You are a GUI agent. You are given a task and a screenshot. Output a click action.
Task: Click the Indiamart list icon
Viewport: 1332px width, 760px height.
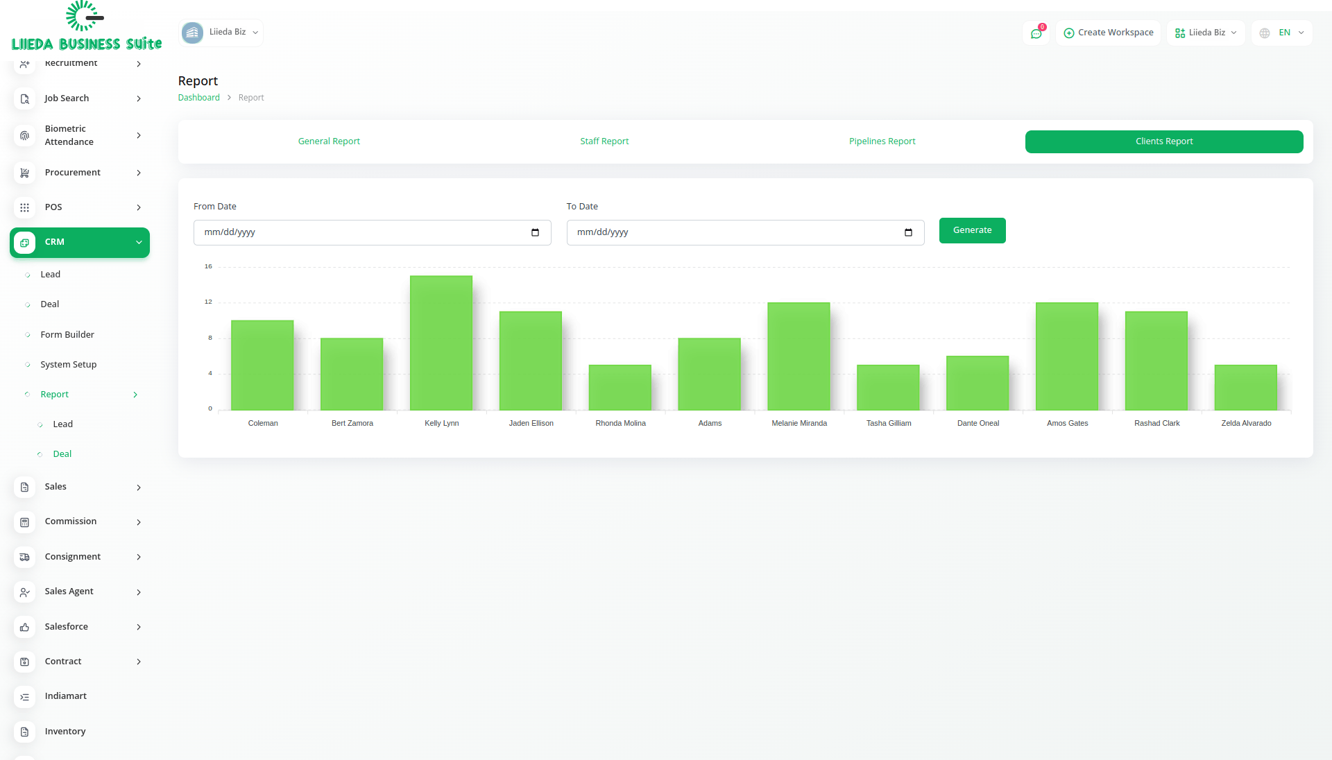[24, 696]
